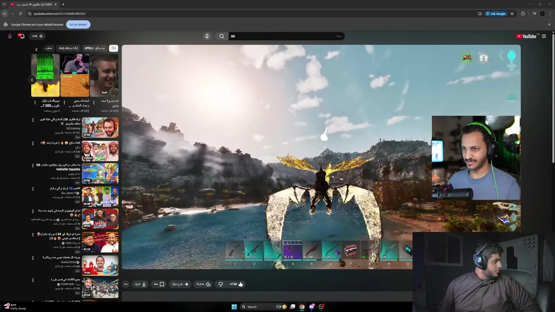Open options menu for 1:21:41 video
555x312 pixels.
[x=33, y=143]
